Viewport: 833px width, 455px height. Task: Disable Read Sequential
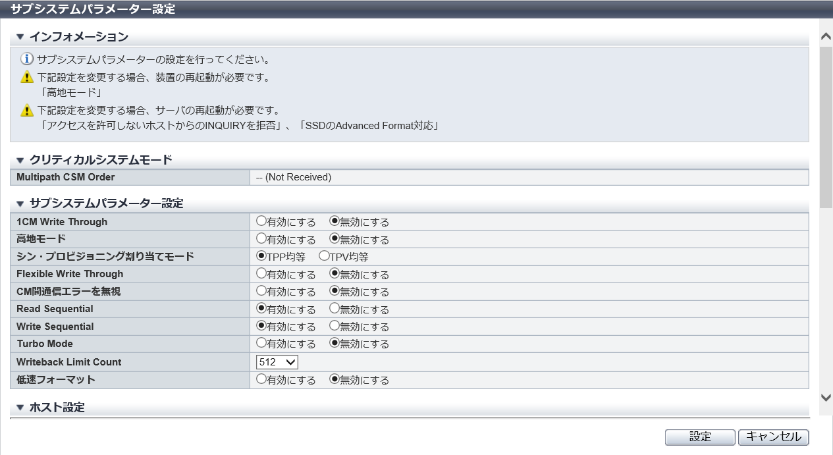[x=335, y=308]
